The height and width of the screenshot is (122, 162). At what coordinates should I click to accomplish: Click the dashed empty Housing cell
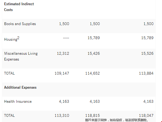point(66,38)
